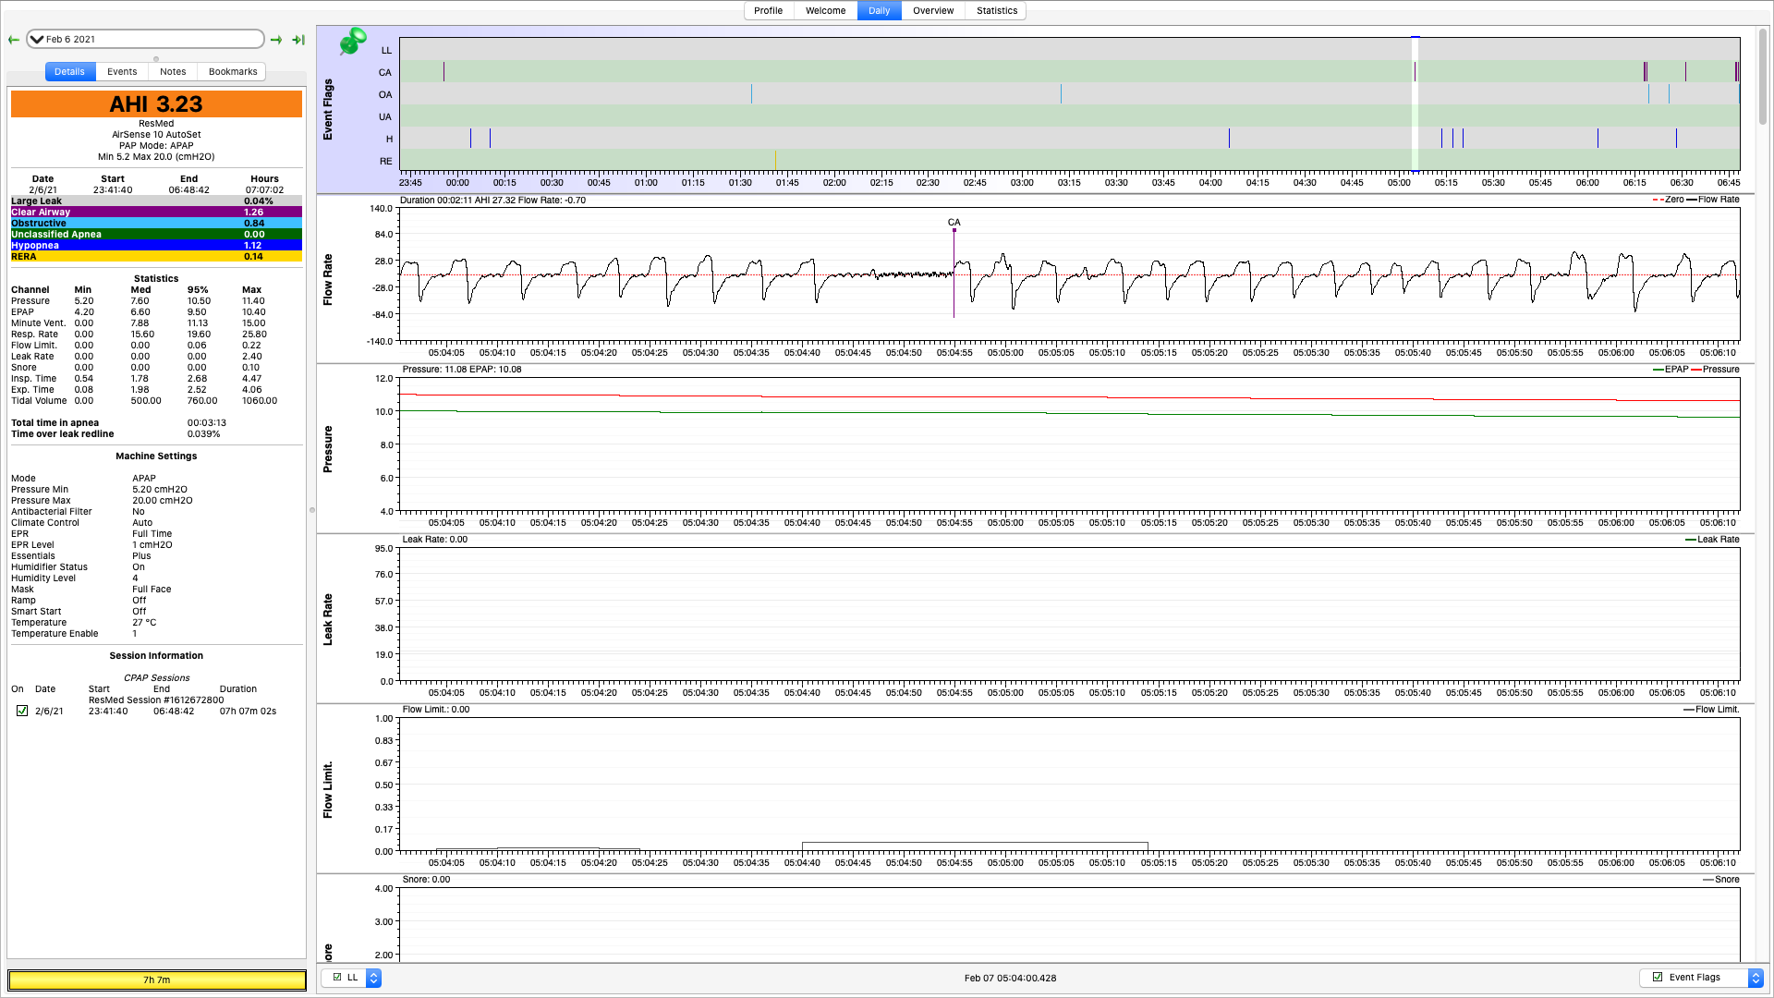The height and width of the screenshot is (998, 1774).
Task: Open Event Flags dropdown at bottom right
Action: (x=1756, y=978)
